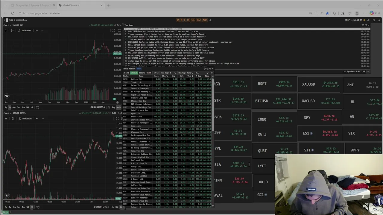Toggle percent scale on XAUUSD chart
Screen dimensions: 383x215
[109, 107]
